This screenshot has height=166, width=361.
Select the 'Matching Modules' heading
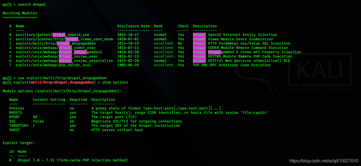pos(20,13)
